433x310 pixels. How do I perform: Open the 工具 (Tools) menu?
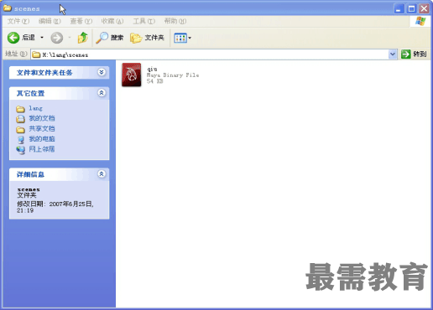pos(144,21)
